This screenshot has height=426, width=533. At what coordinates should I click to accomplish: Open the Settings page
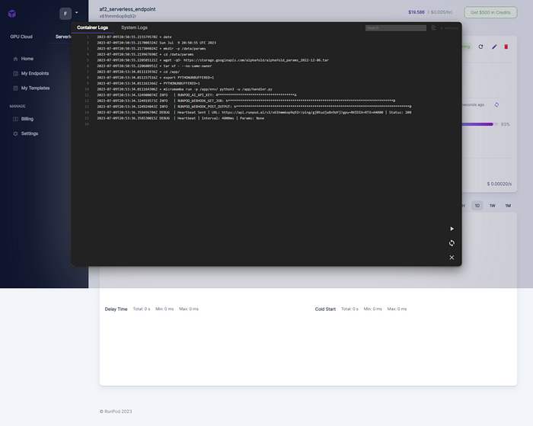coord(30,133)
